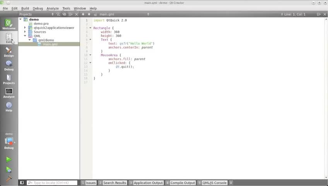Image resolution: width=328 pixels, height=186 pixels.
Task: Start debugging with the debug-run button
Action: (9, 169)
